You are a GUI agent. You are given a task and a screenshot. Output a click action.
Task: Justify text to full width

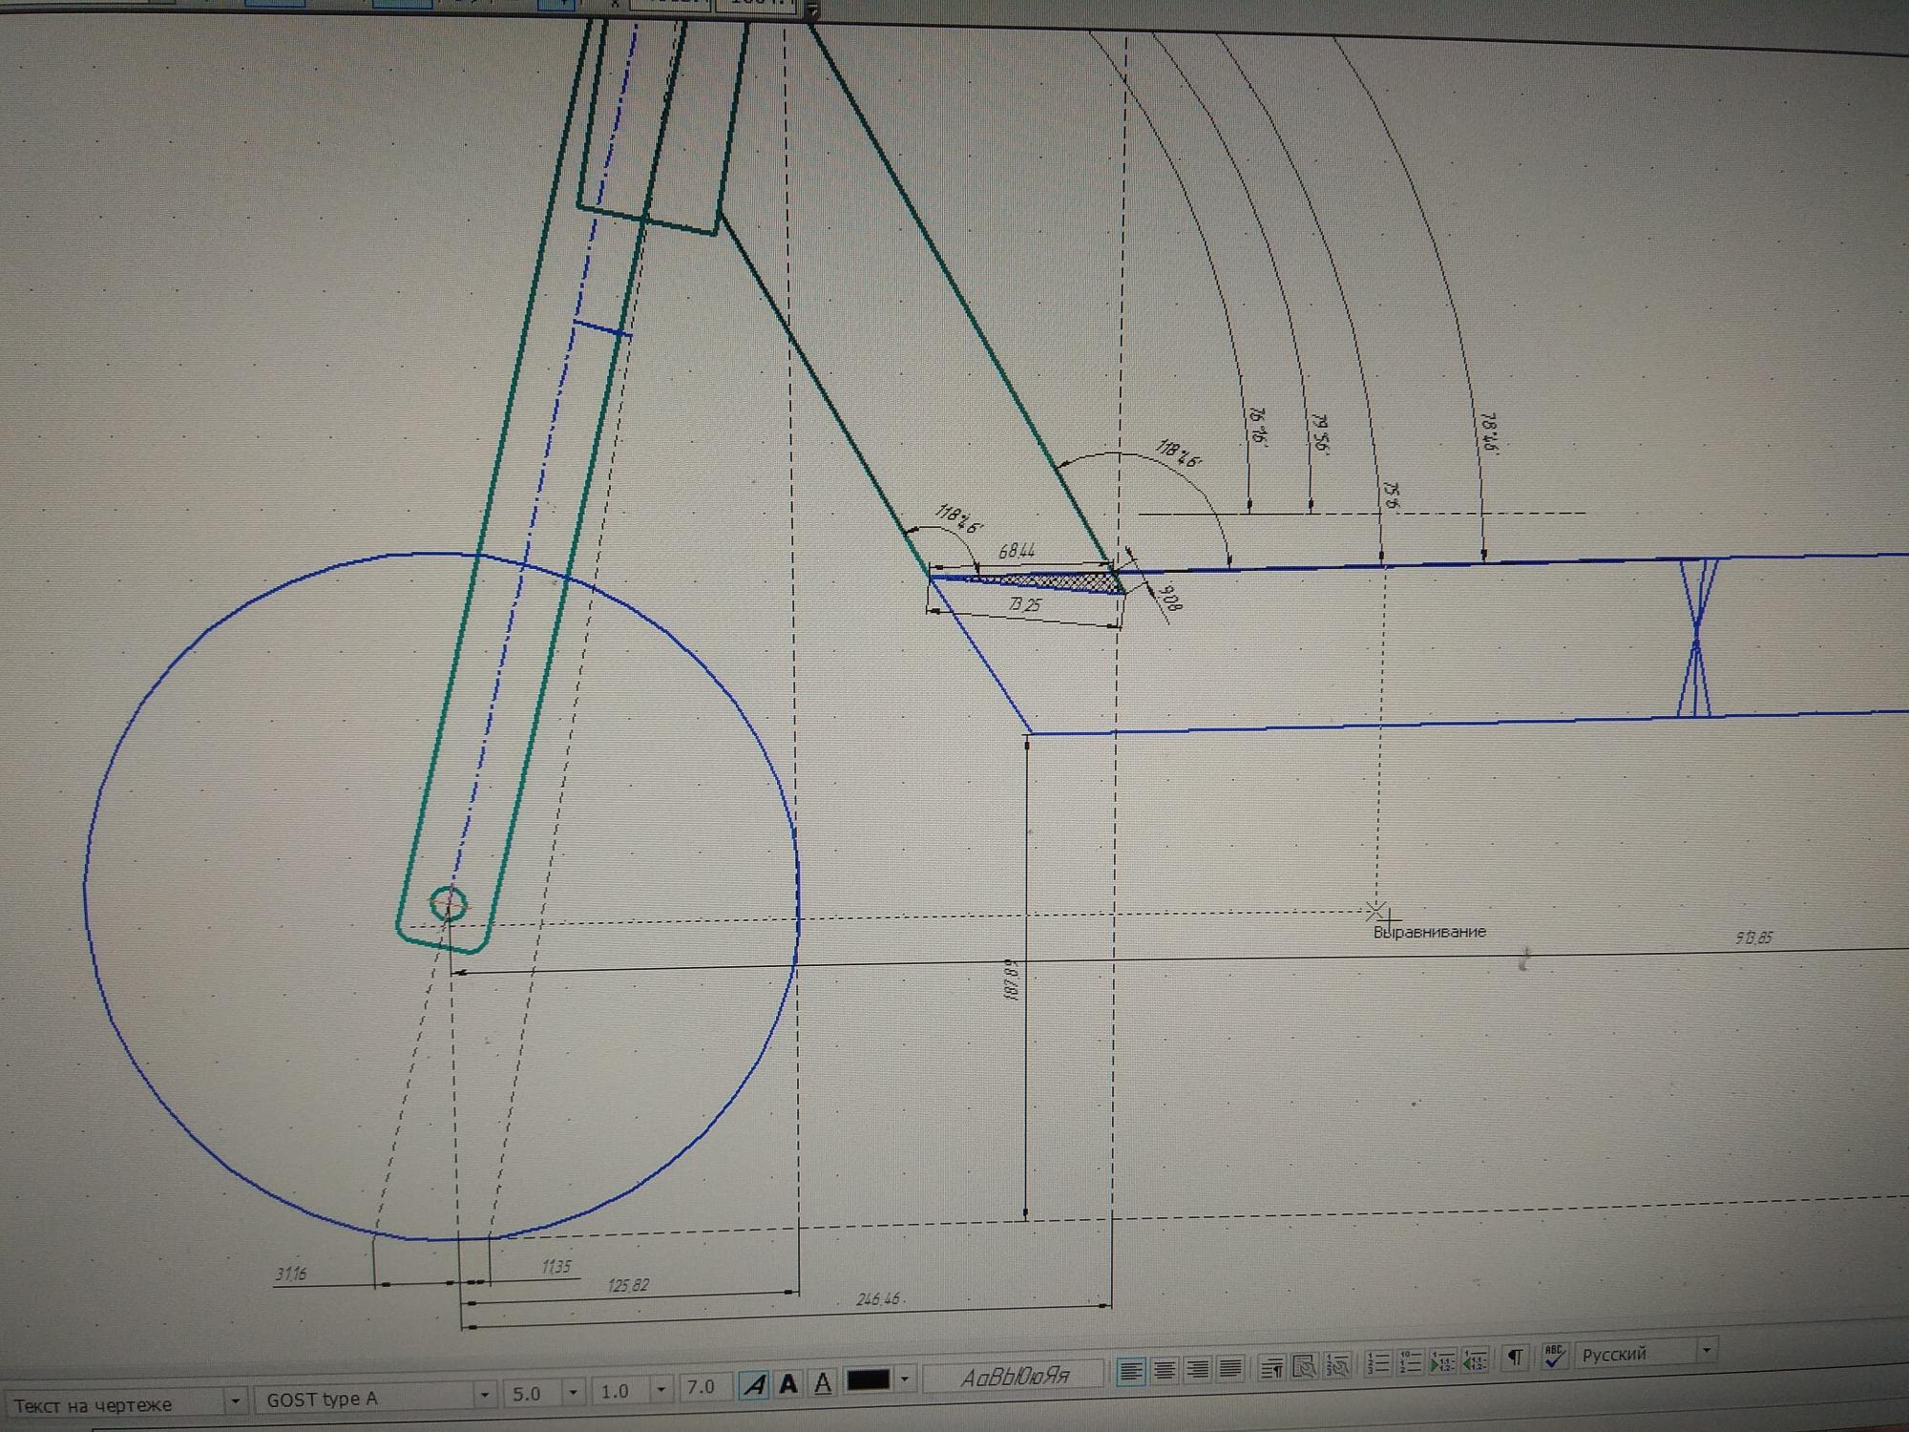coord(1230,1369)
